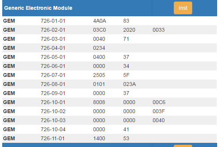This screenshot has height=147, width=219.
Task: Select value 2505 in 726-07-01 row
Action: tap(99, 75)
